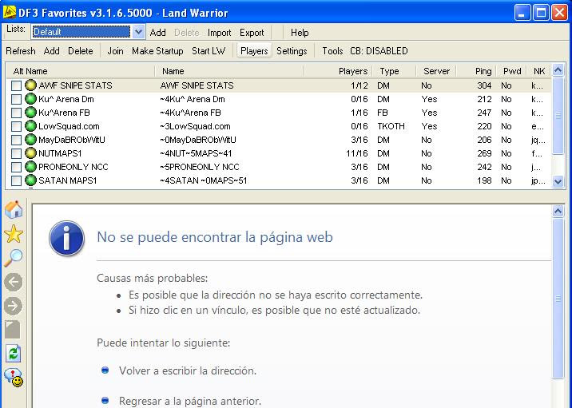This screenshot has height=408, width=572.
Task: Click the web panel scrollbar thumb
Action: pos(558,299)
